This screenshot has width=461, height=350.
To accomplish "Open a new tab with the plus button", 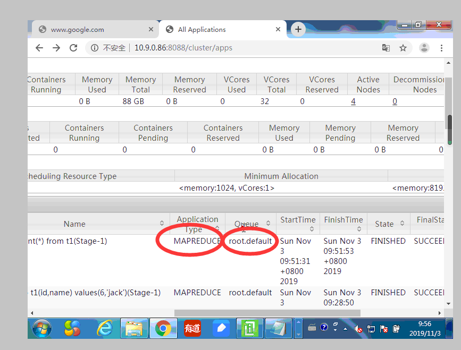I will [298, 30].
